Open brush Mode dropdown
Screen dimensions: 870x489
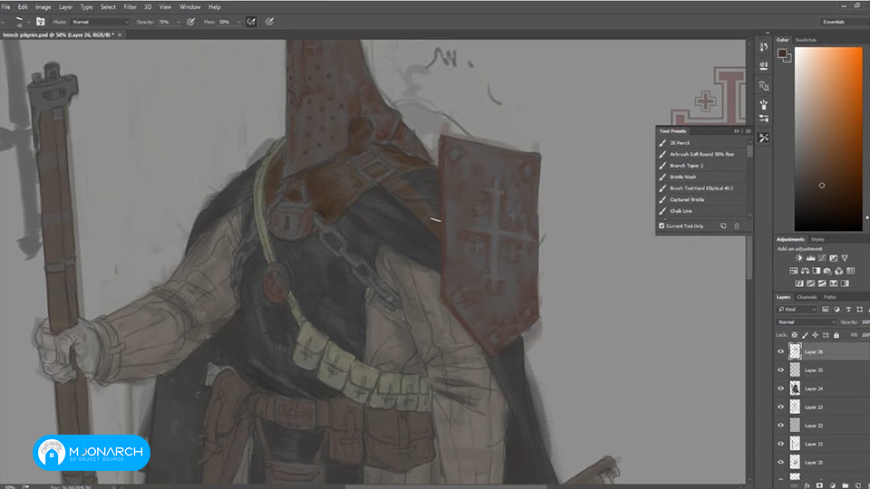[101, 22]
